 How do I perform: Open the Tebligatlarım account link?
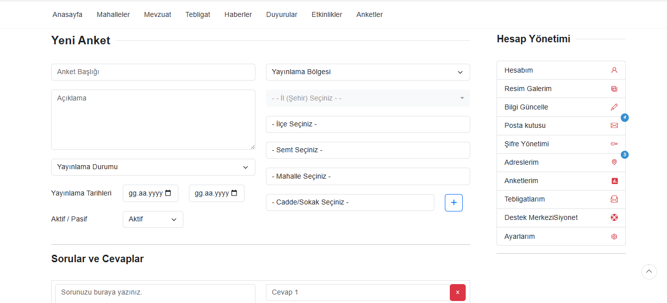pyautogui.click(x=524, y=199)
